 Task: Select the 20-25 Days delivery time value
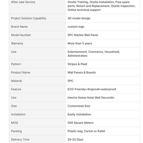tap(75, 140)
